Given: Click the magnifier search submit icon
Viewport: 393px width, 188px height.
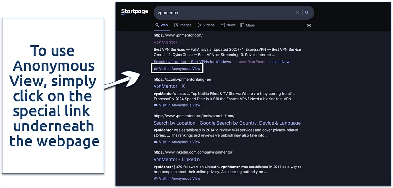Looking at the screenshot, I should pyautogui.click(x=307, y=13).
